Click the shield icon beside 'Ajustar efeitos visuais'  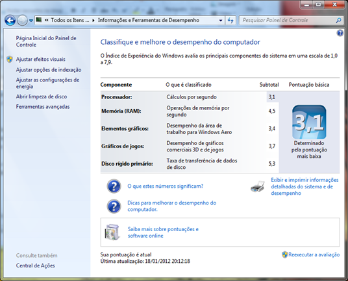(x=10, y=60)
